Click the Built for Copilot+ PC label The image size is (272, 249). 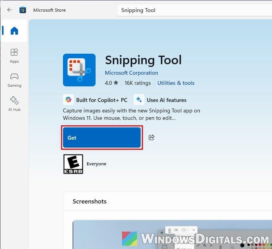point(102,100)
